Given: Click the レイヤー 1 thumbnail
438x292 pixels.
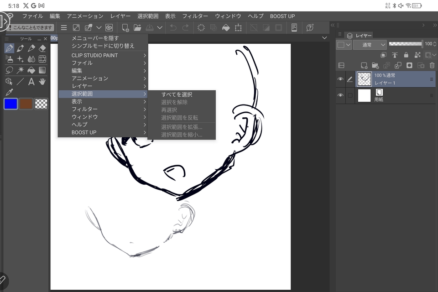Looking at the screenshot, I should pyautogui.click(x=365, y=78).
